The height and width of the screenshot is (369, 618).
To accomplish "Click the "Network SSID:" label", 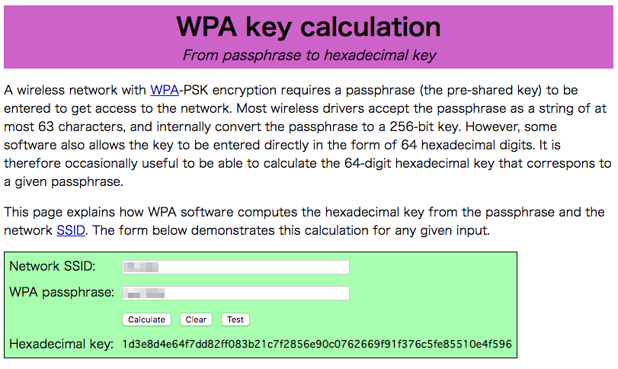I will tap(53, 267).
